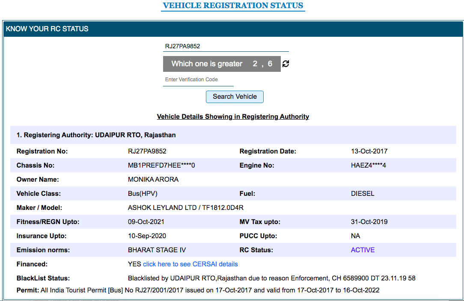Click owner name MONIKA ARORA
Viewport: 464px width, 301px height.
coord(153,180)
